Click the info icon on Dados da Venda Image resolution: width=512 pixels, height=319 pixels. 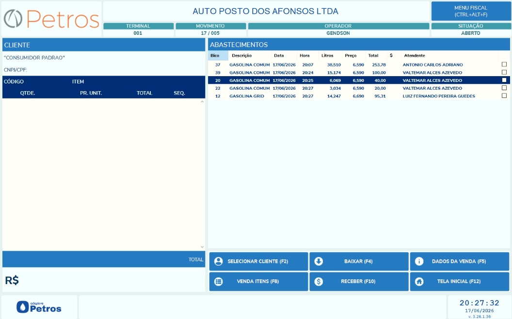[419, 261]
